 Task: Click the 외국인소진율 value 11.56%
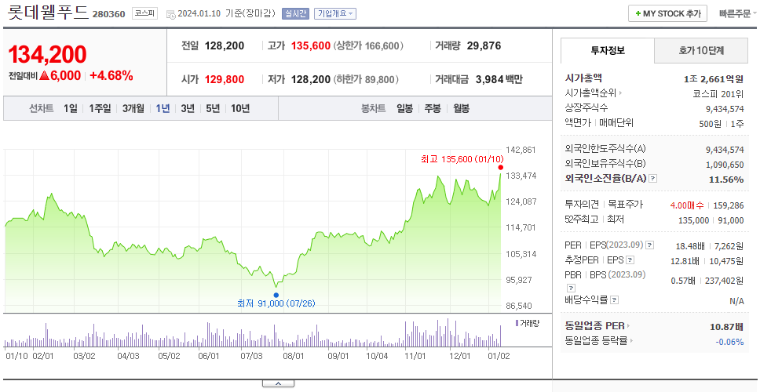tap(726, 180)
